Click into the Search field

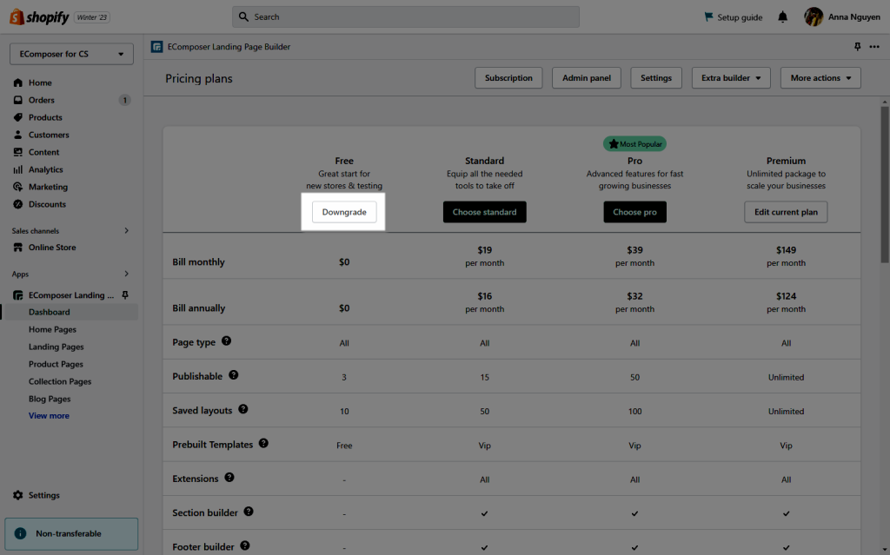(406, 17)
